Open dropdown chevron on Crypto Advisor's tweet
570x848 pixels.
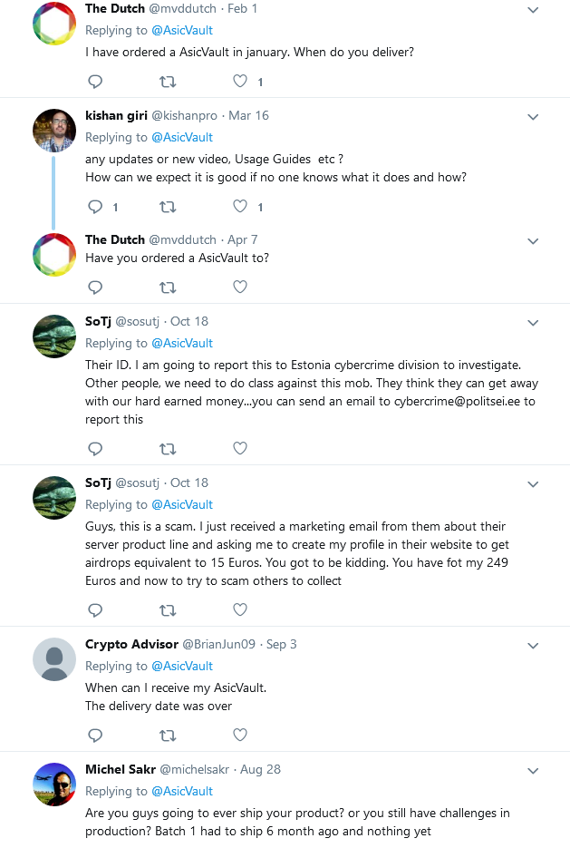(533, 646)
